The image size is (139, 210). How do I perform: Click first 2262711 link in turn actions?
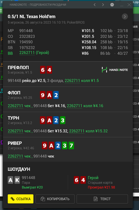15,131
